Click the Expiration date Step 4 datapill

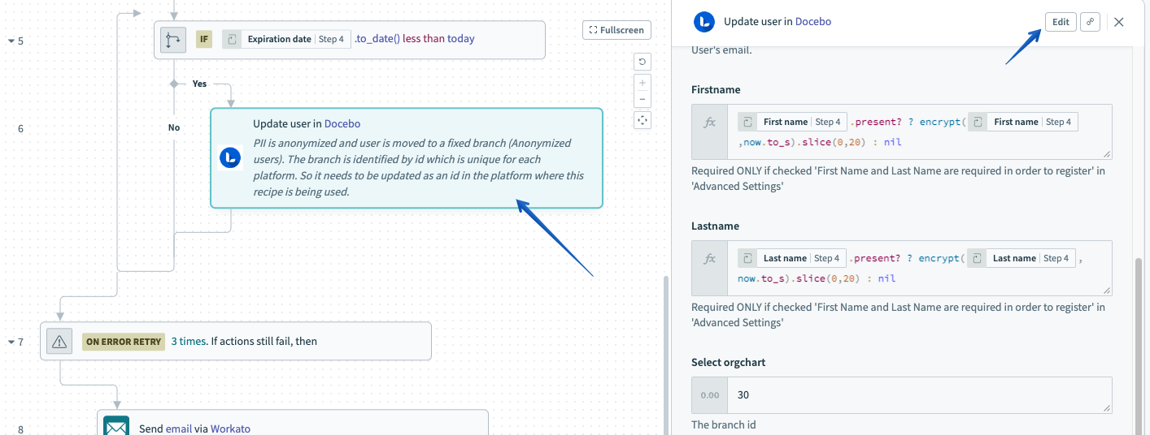pyautogui.click(x=285, y=39)
